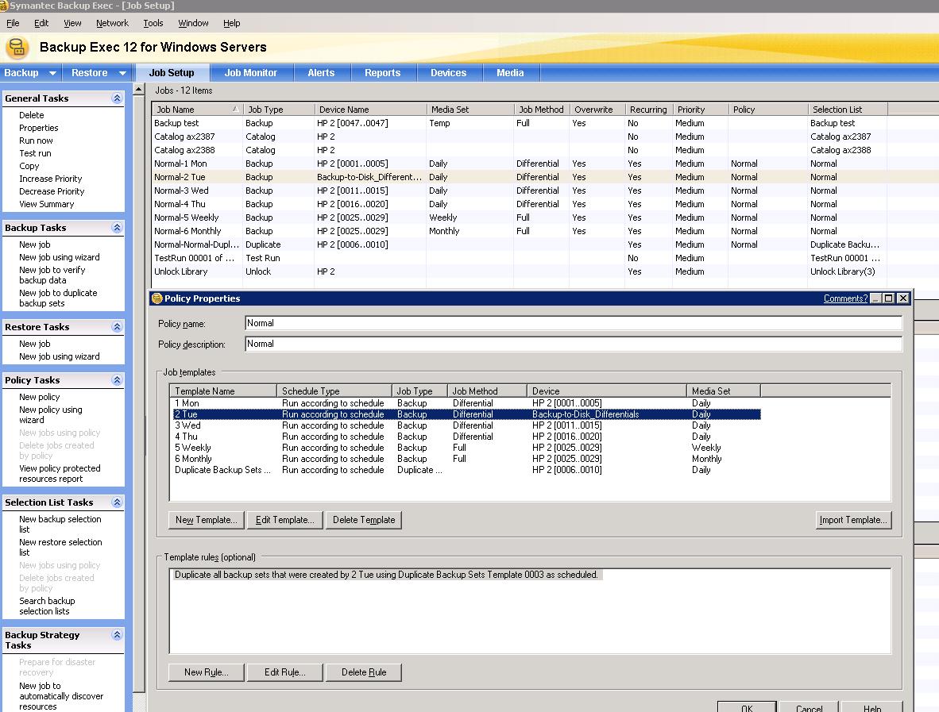Collapse the Policy Tasks panel
This screenshot has height=712, width=939.
[117, 380]
